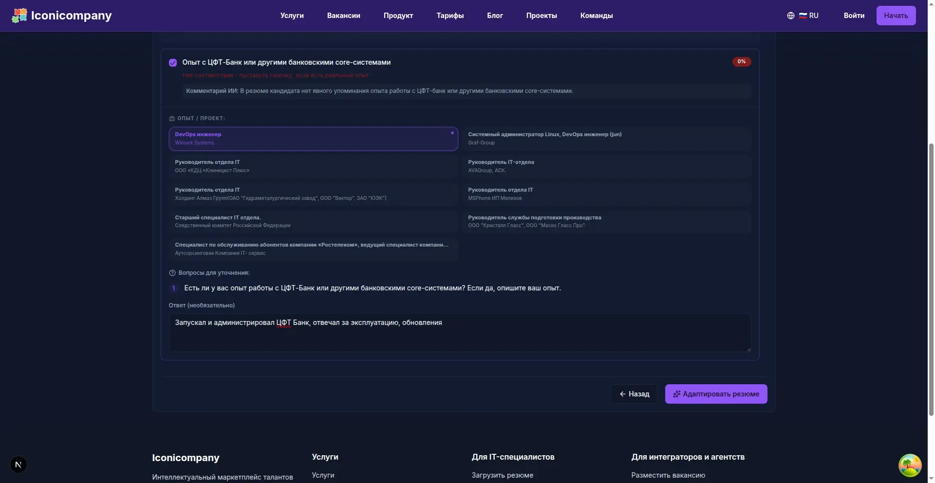
Task: Open the footer Услуги link
Action: 323,475
